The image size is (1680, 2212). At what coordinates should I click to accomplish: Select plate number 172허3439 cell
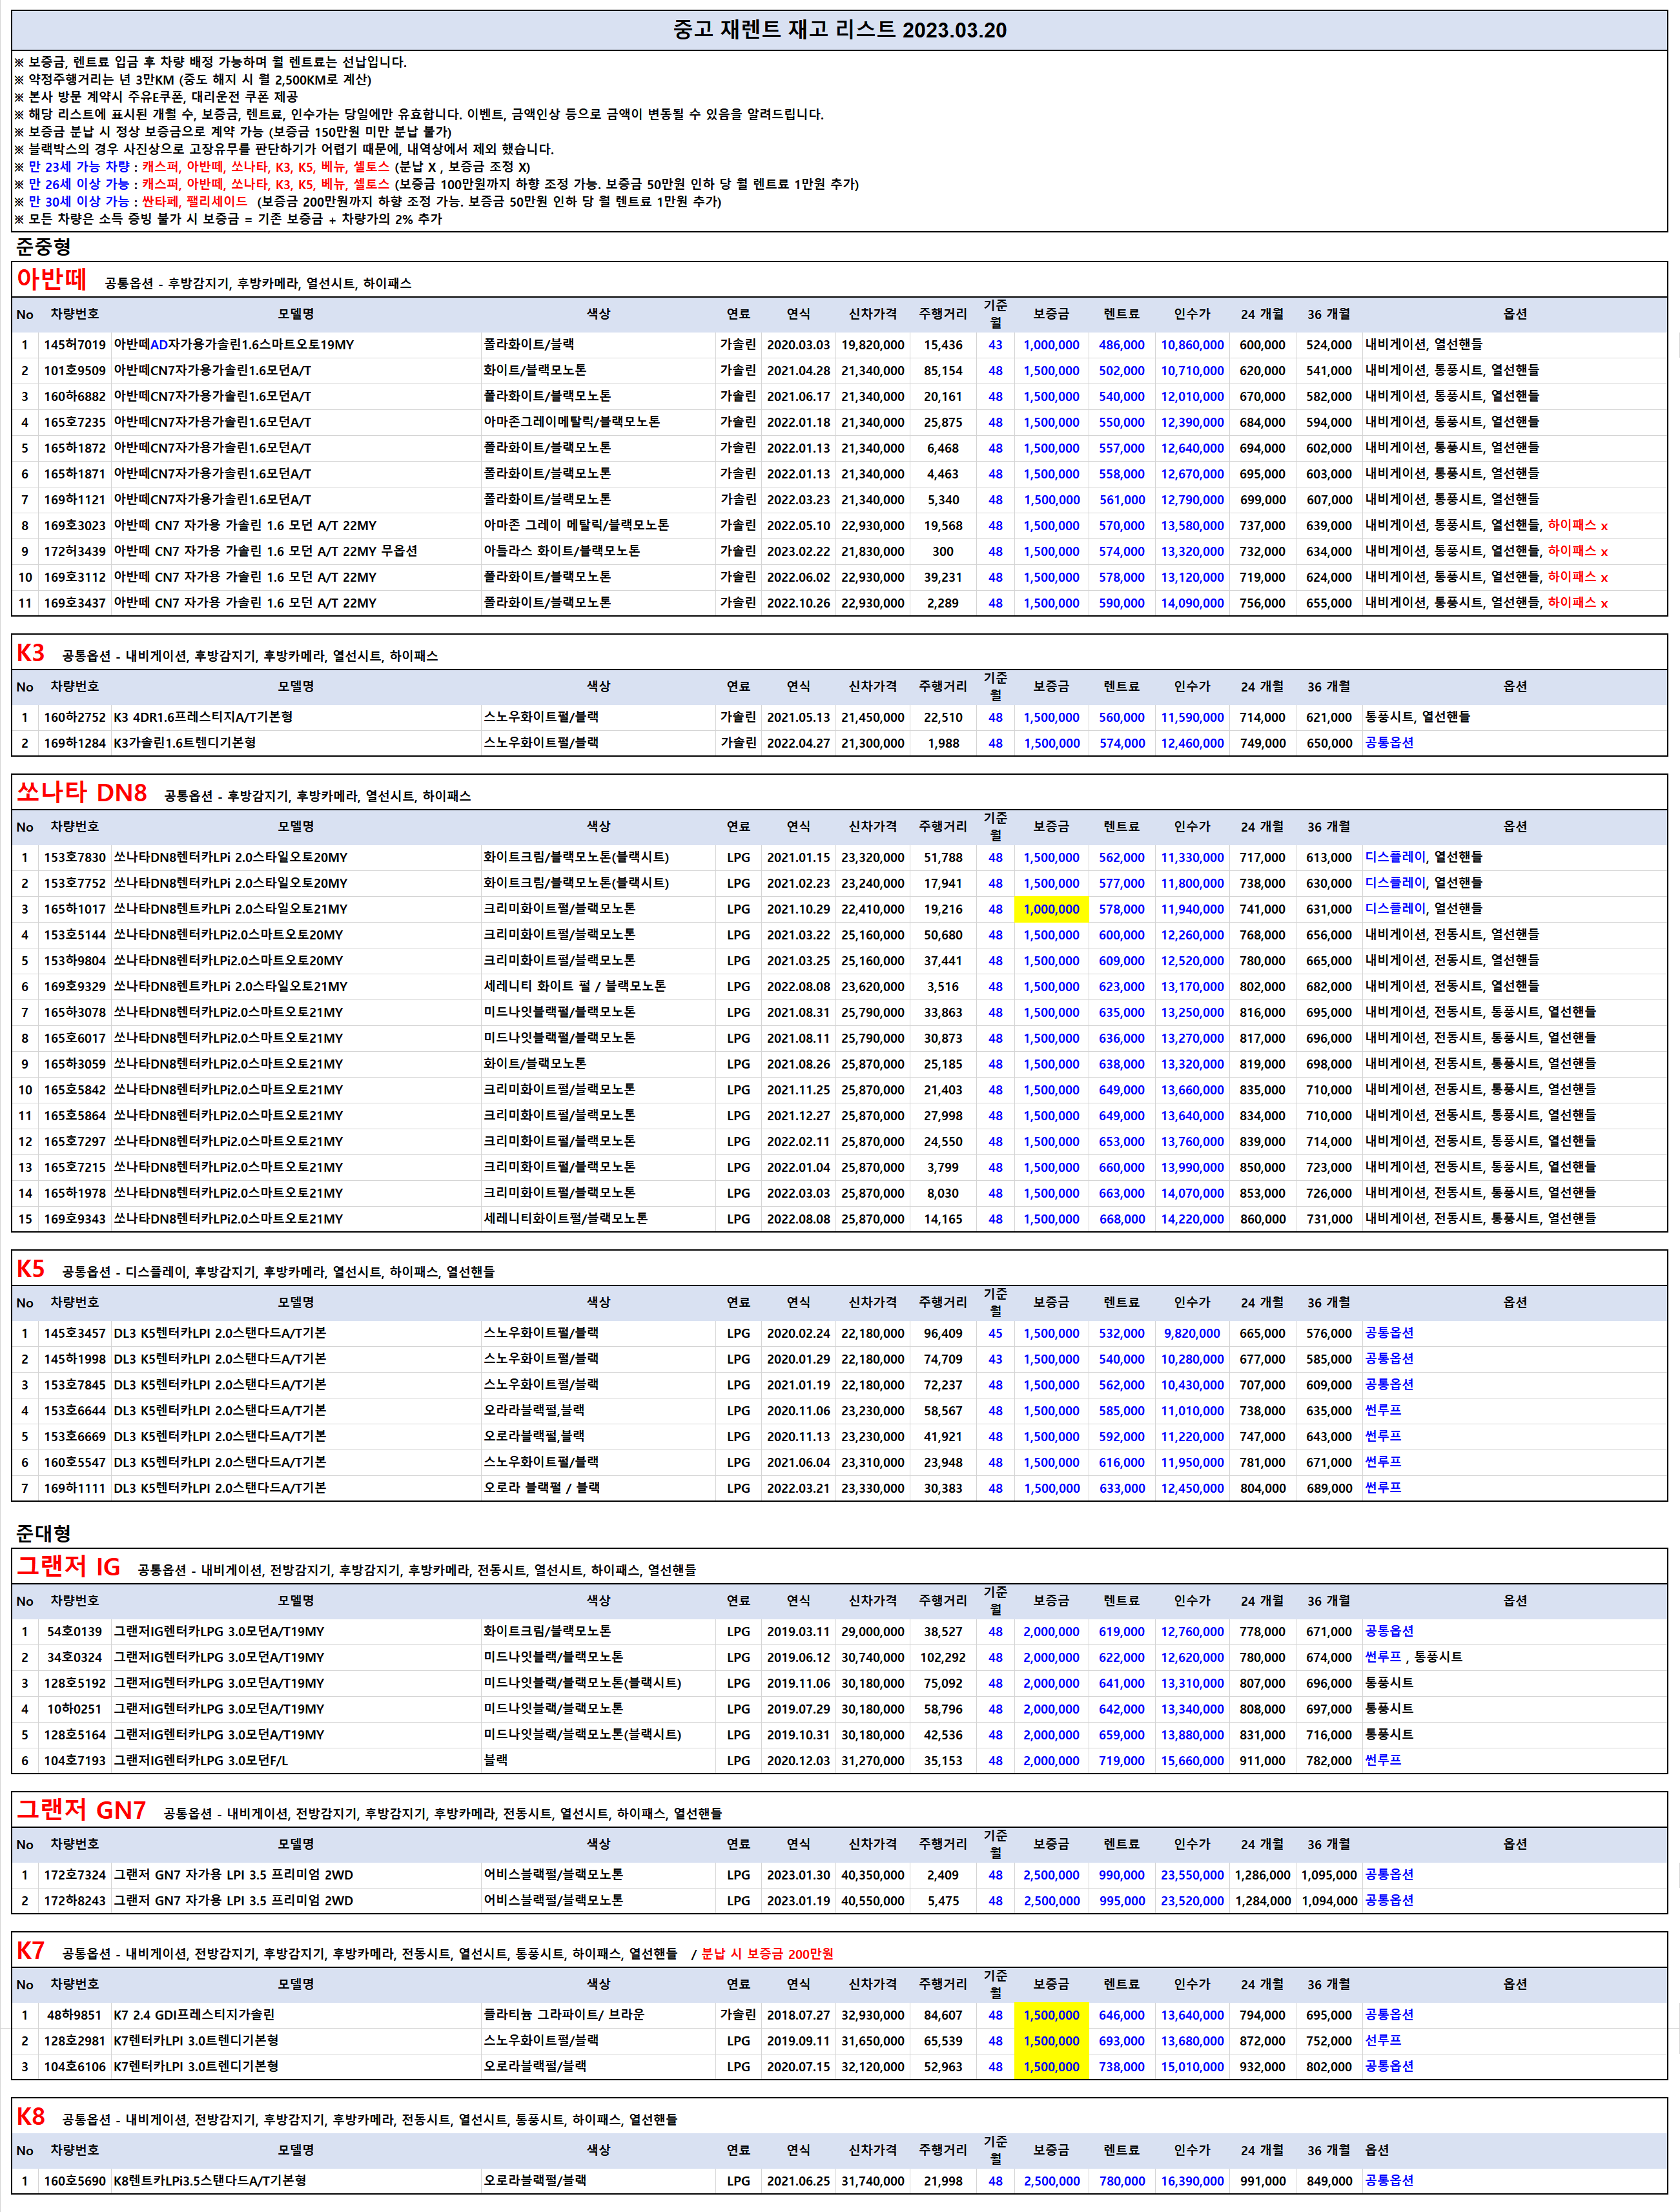[75, 551]
